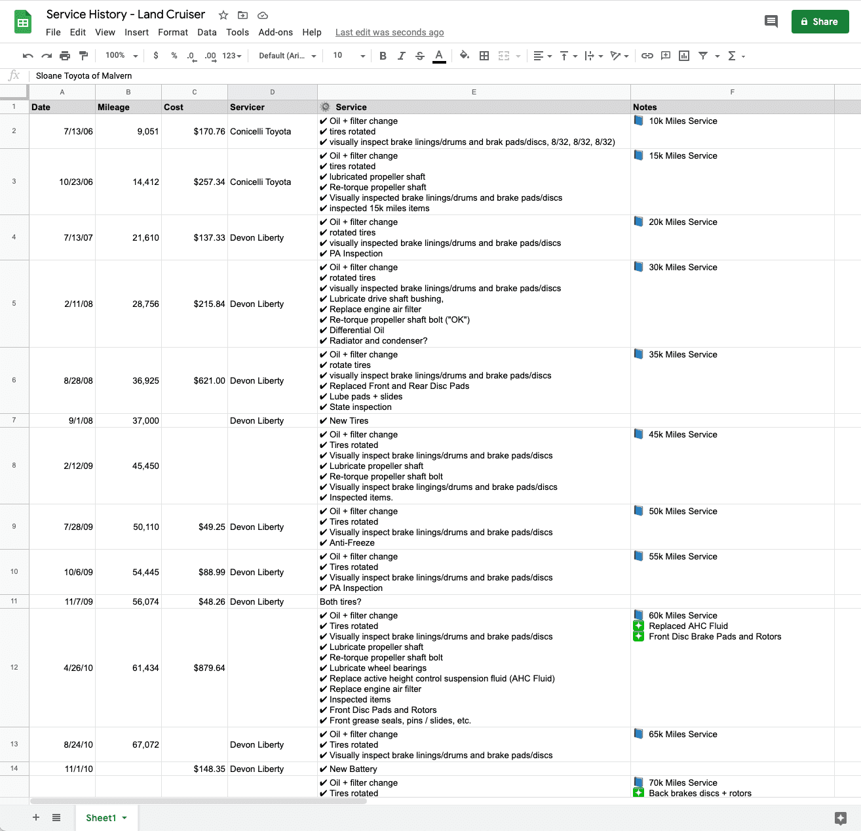Open the Default font dropdown
Image resolution: width=861 pixels, height=831 pixels.
click(288, 56)
